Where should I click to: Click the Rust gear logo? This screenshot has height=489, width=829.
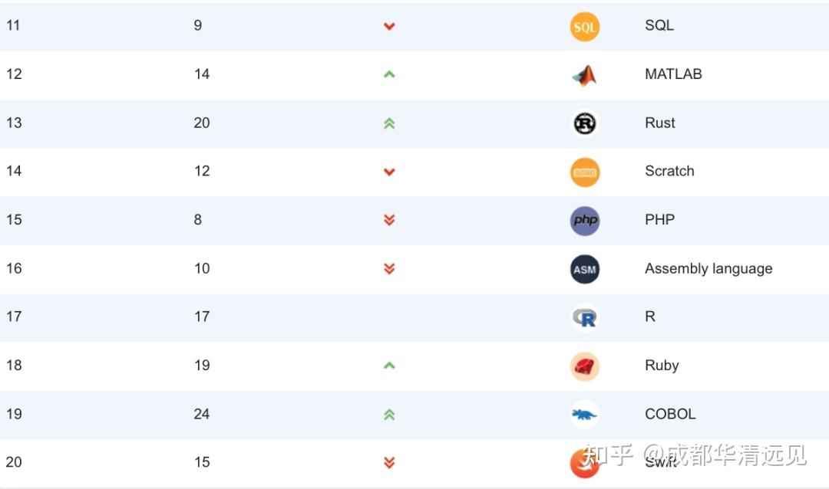584,123
